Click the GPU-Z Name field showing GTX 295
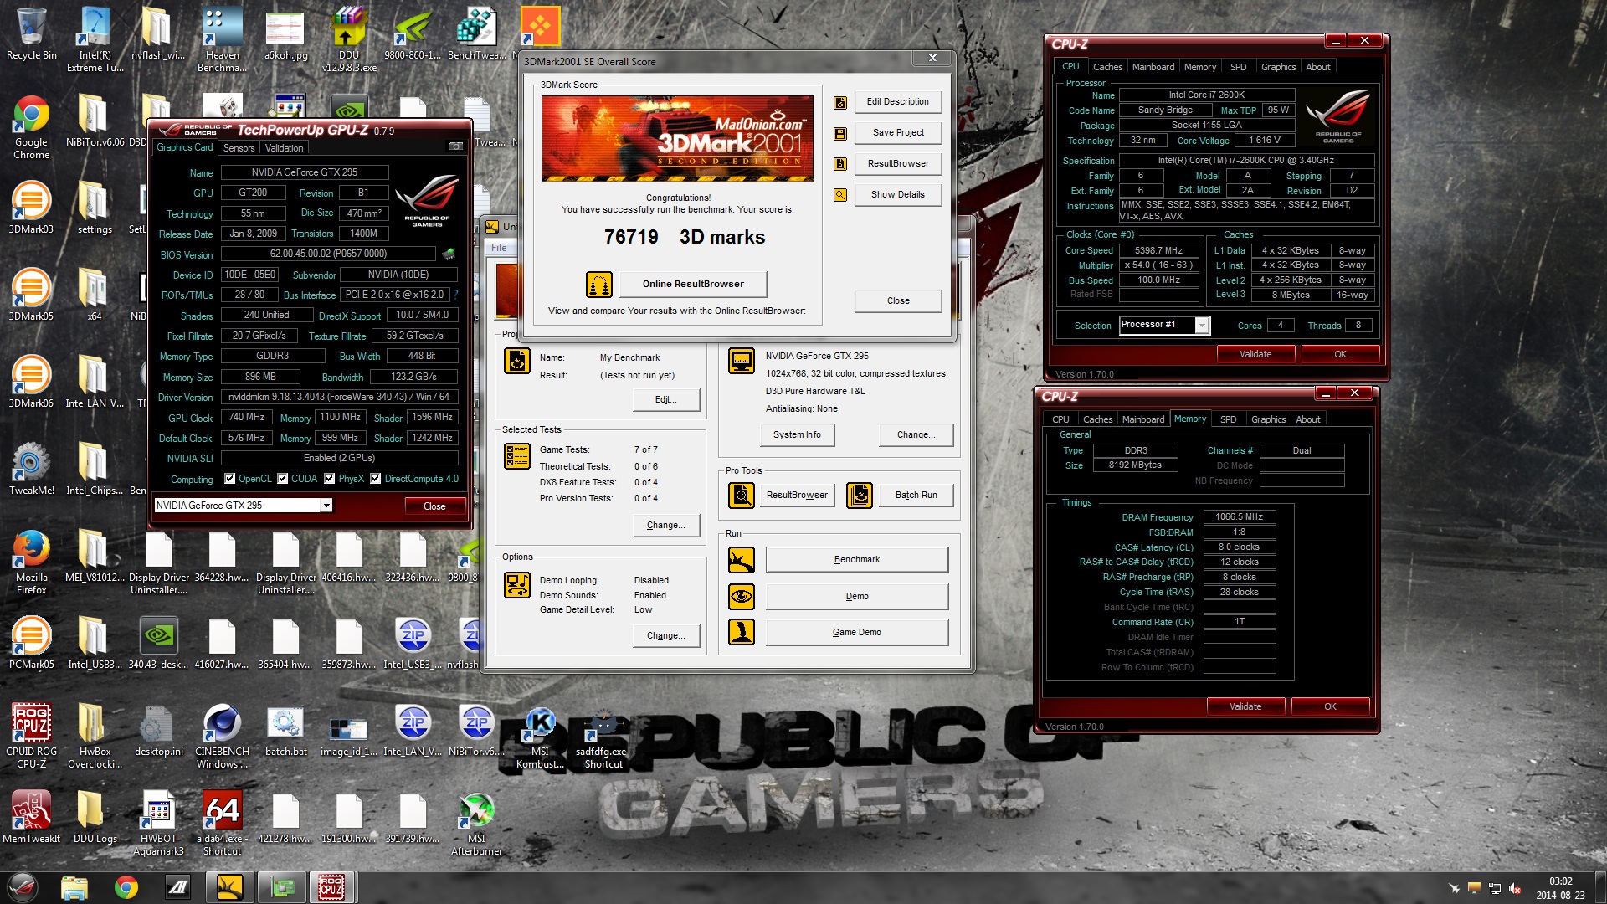Screen dimensions: 1607x904 point(305,172)
